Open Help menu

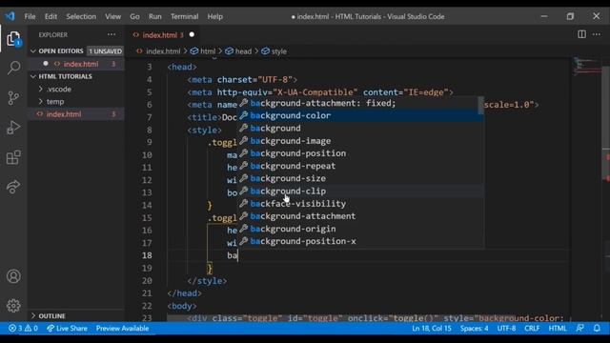coord(214,17)
